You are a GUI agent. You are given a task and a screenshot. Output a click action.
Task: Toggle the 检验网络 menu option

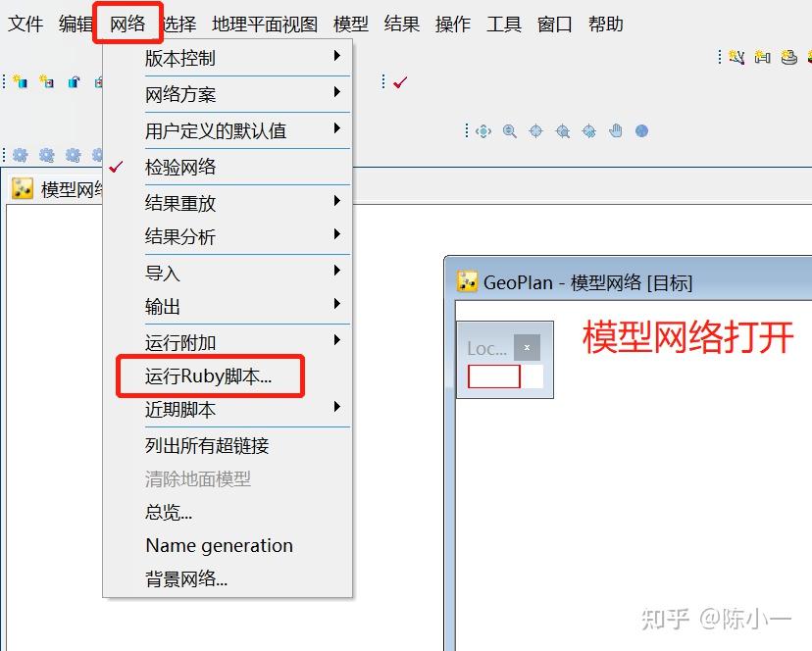186,166
